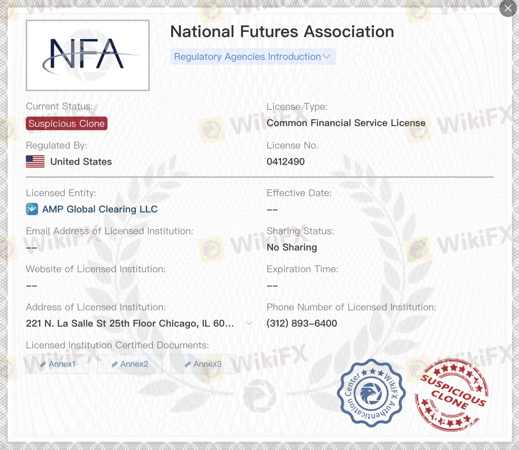Open the Annex3 certified document

coord(203,364)
